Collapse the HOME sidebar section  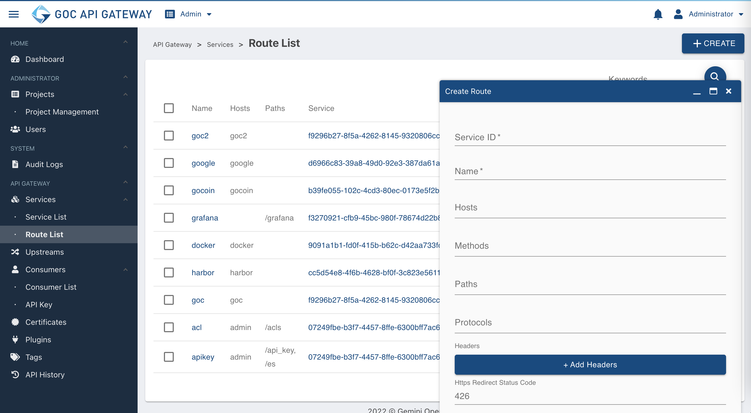pos(125,42)
